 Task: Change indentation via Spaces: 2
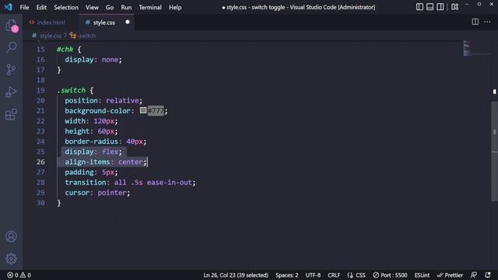(x=287, y=275)
